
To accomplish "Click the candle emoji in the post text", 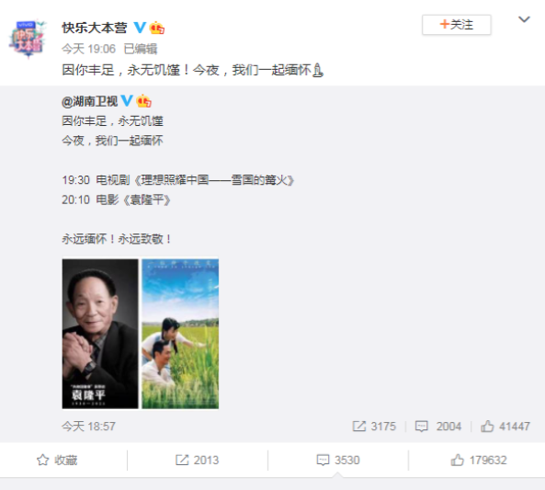I will tap(318, 70).
